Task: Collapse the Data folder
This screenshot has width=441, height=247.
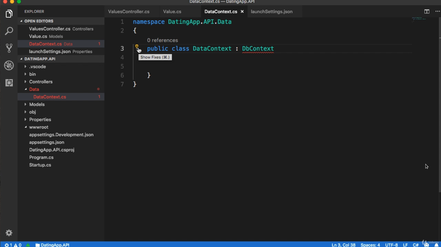Action: [61, 89]
